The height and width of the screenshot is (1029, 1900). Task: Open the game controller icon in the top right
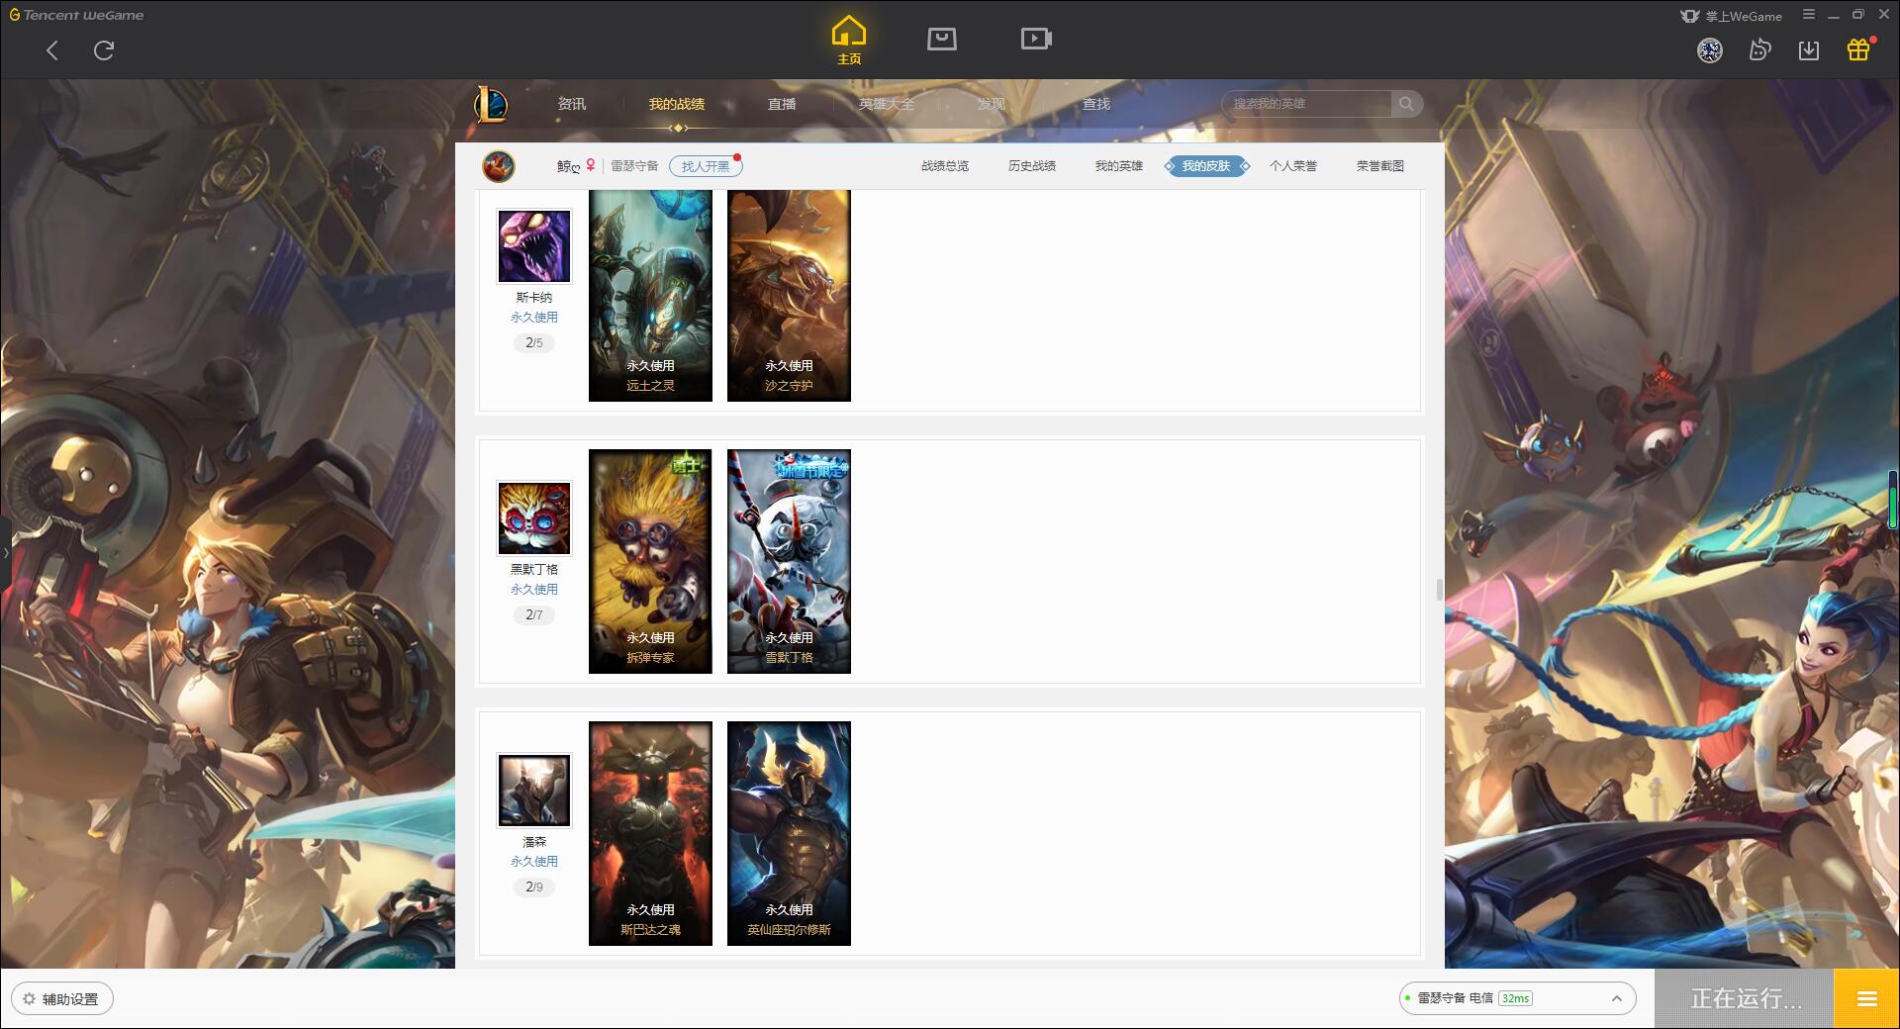click(x=1759, y=50)
